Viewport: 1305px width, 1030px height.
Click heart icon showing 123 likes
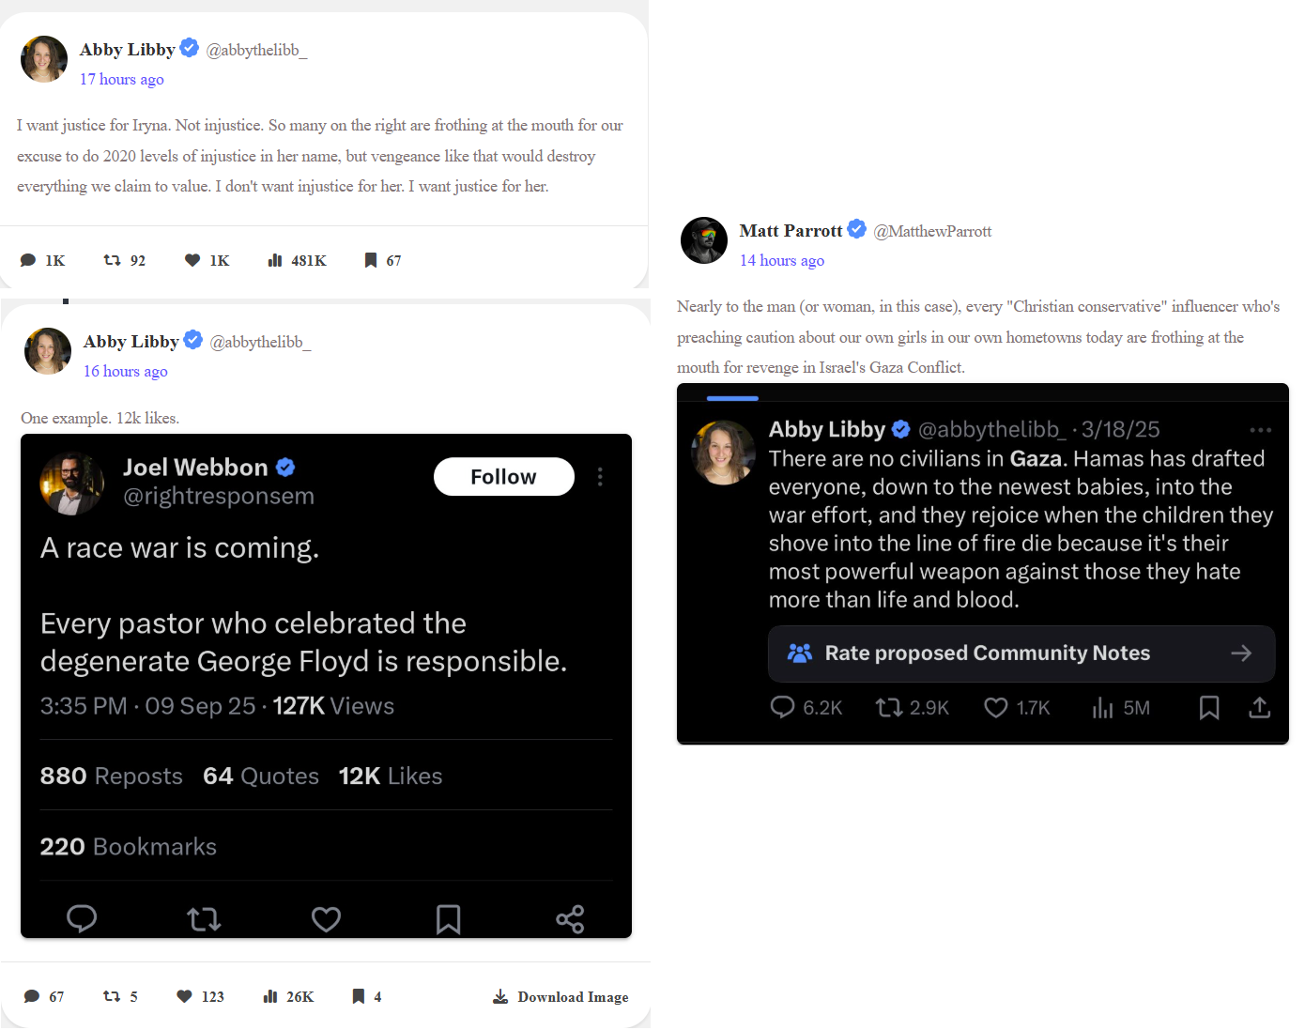click(x=184, y=996)
